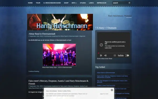Pause the YouTube drum solo video
Screen dimensions: 158x99
click(101, 55)
